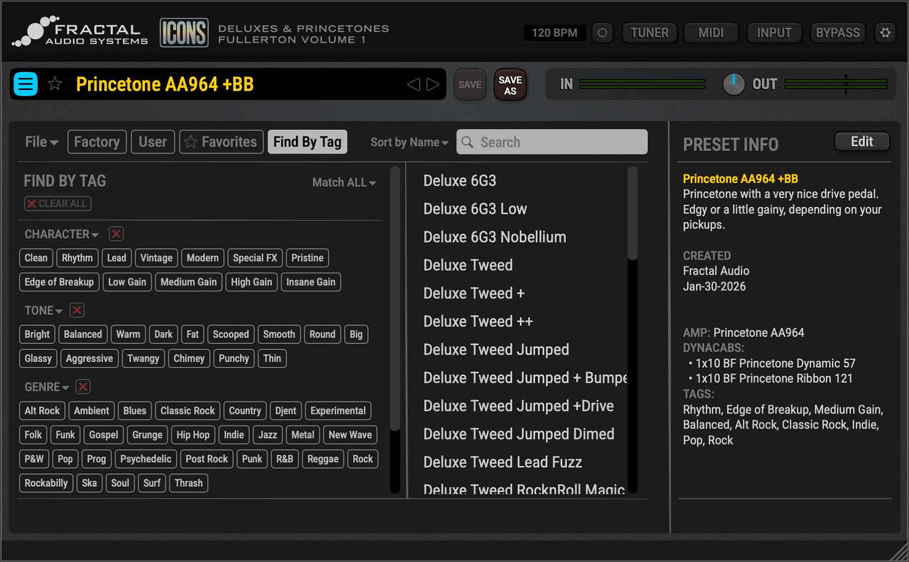Favorite the current preset via star icon
The height and width of the screenshot is (562, 909).
point(54,84)
